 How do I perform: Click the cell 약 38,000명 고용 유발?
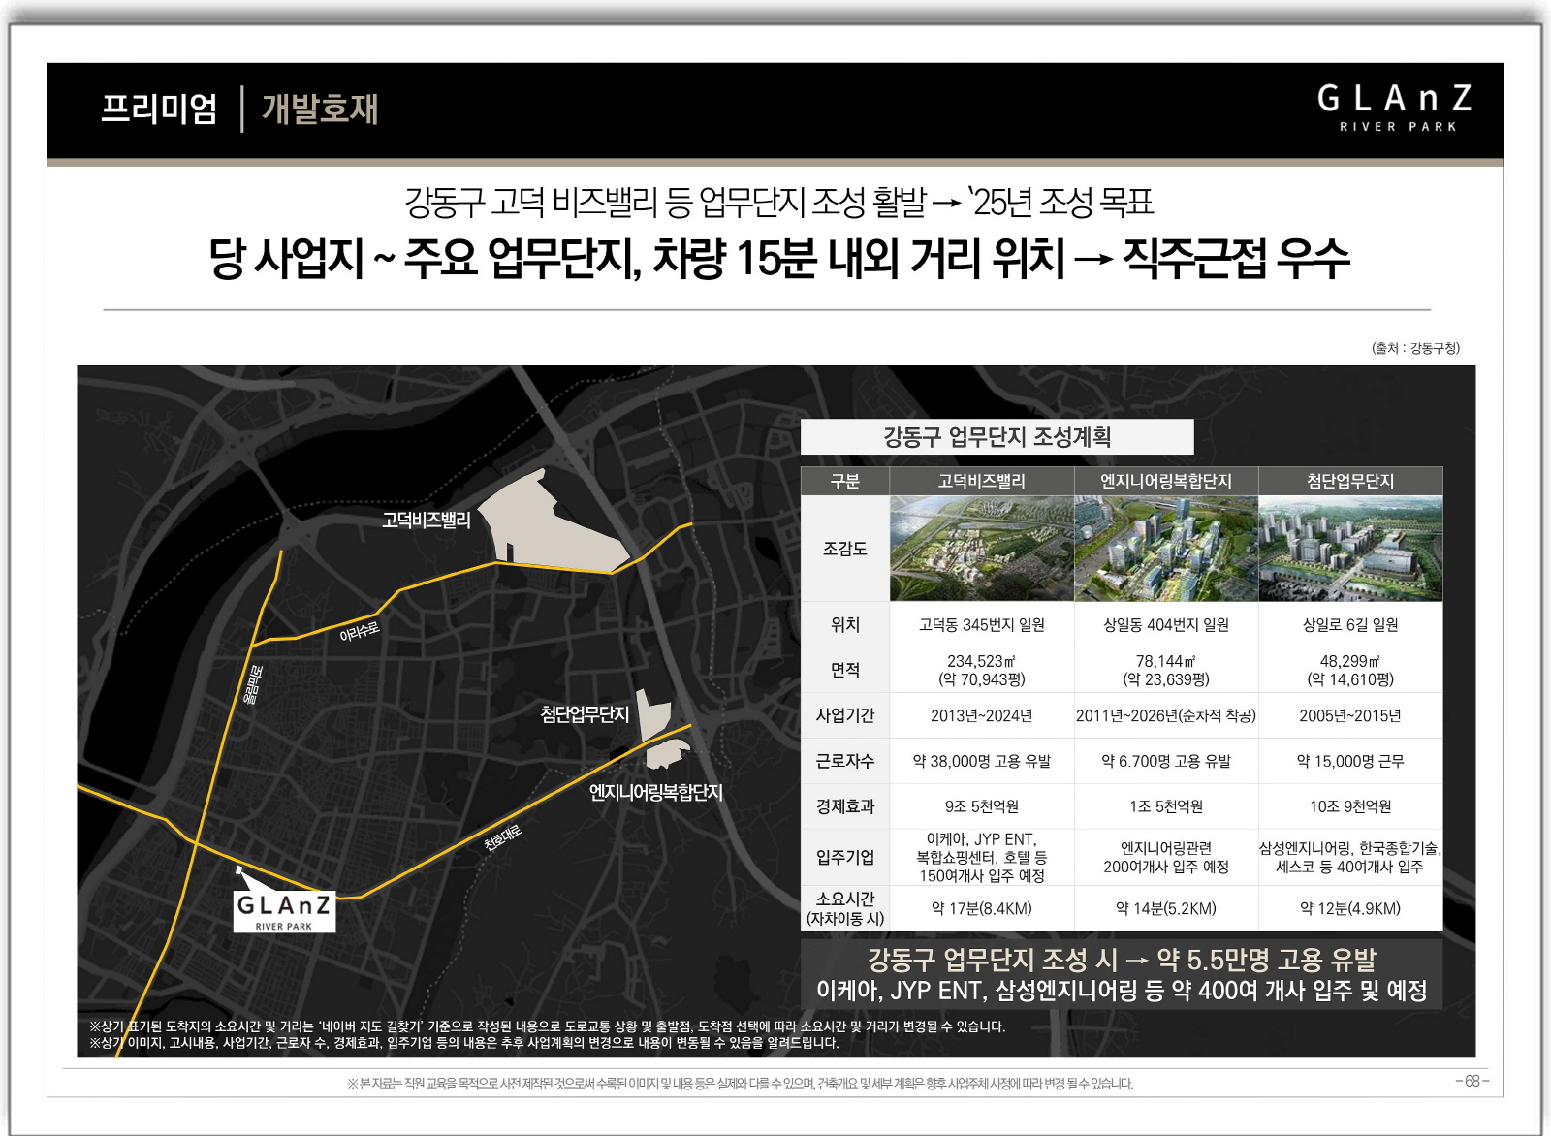pos(981,761)
